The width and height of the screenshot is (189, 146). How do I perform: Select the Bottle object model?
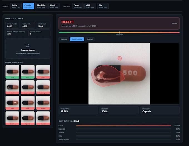(x=16, y=6)
